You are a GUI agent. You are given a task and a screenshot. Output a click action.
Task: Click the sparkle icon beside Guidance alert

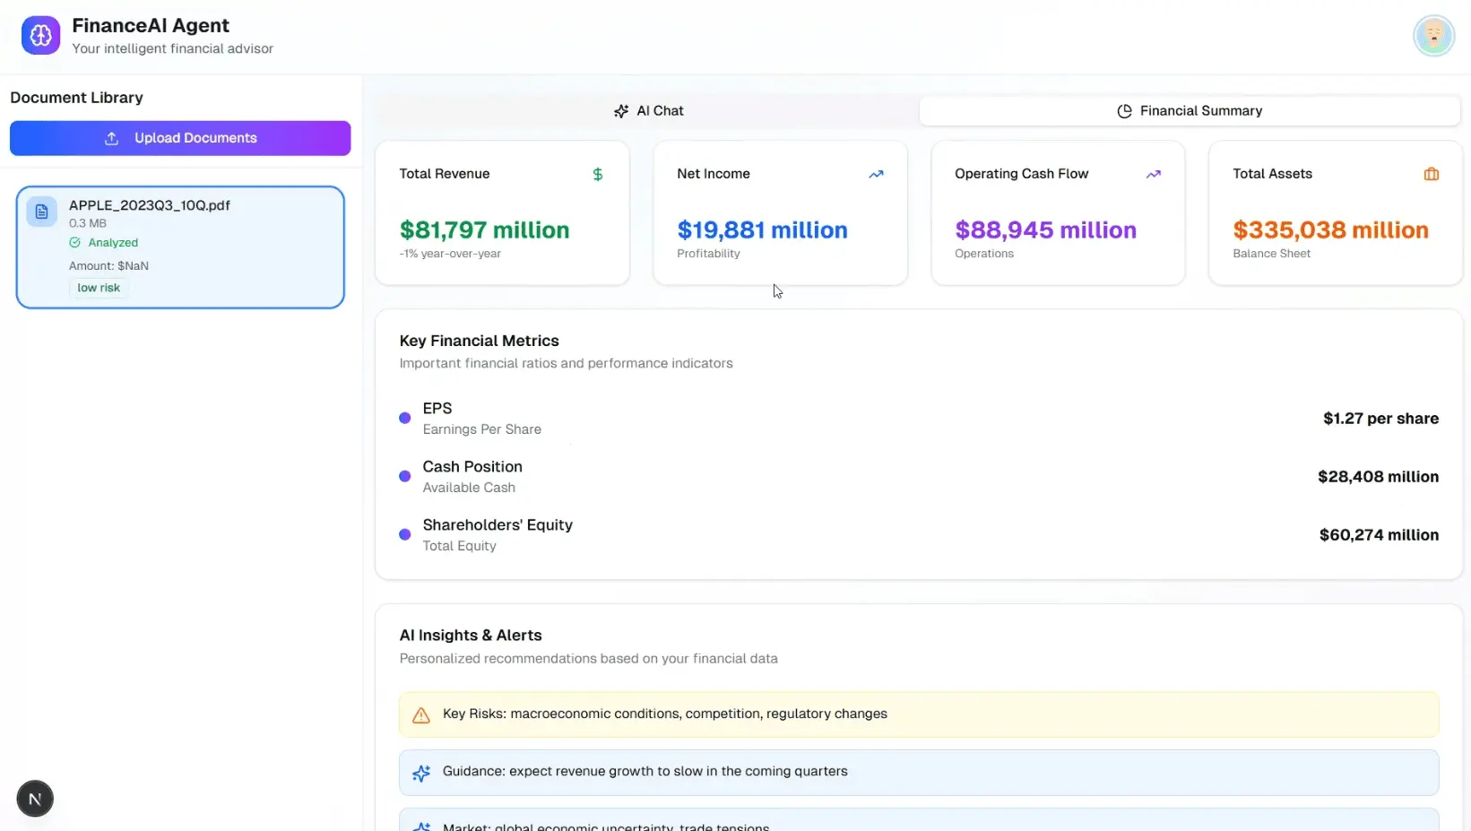pyautogui.click(x=421, y=773)
